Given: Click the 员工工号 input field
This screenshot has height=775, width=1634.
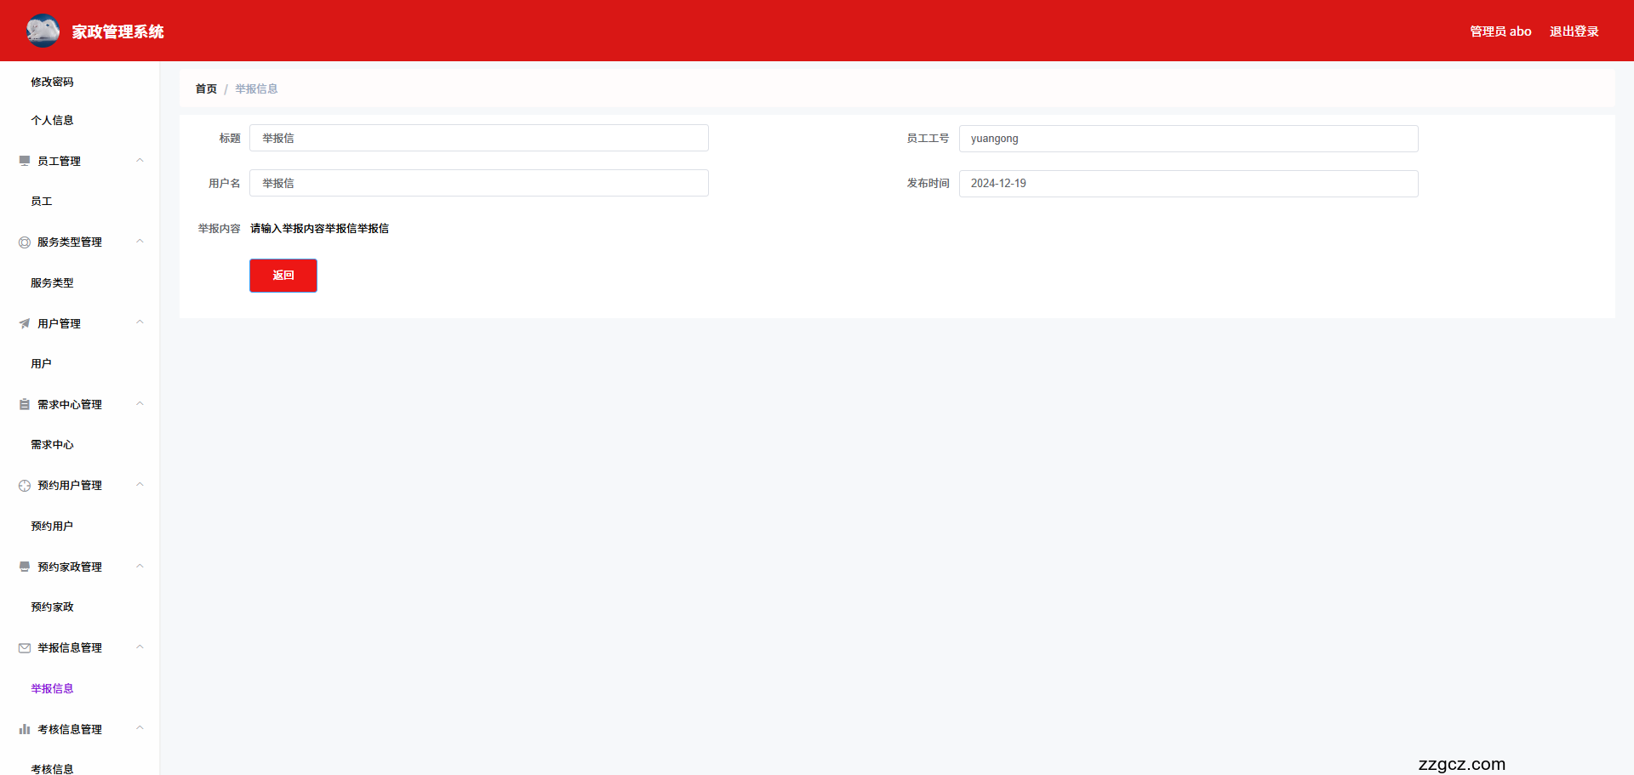Looking at the screenshot, I should (x=1188, y=139).
